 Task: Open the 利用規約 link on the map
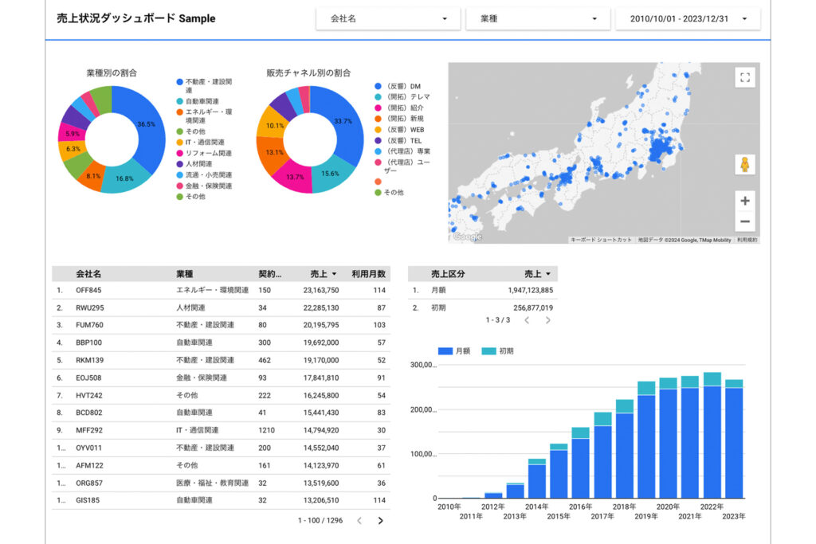747,240
